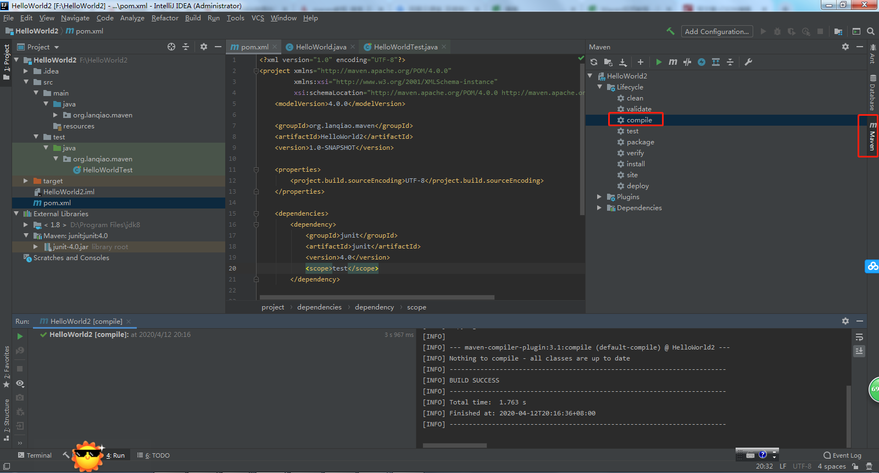Switch to HelloWorld.java editor tab
The image size is (879, 473).
coord(321,47)
